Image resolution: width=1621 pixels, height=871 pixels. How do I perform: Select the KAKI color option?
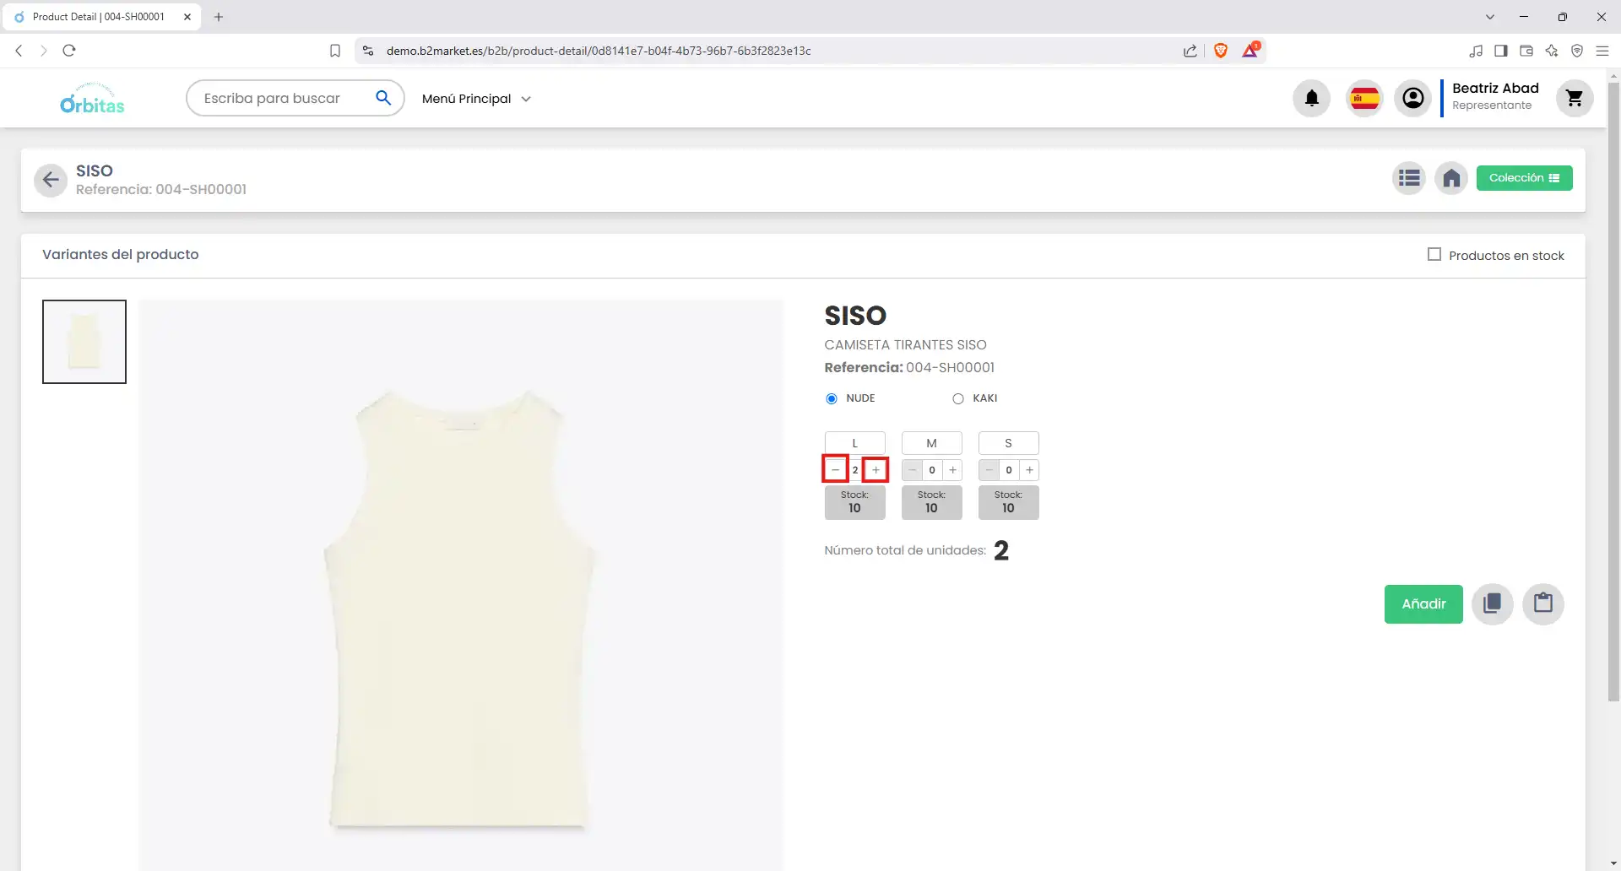point(958,398)
